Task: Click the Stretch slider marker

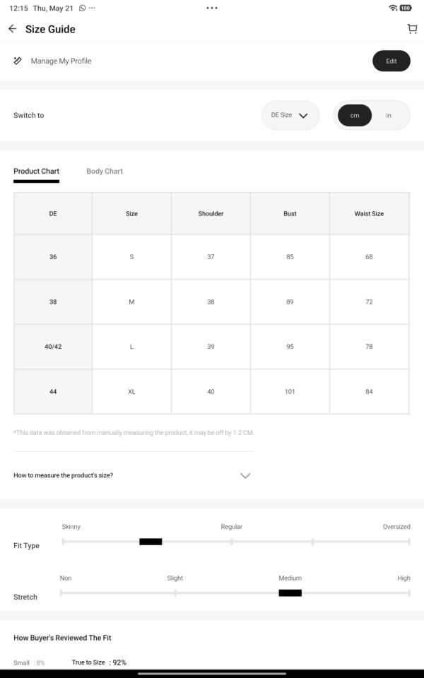Action: pos(290,593)
